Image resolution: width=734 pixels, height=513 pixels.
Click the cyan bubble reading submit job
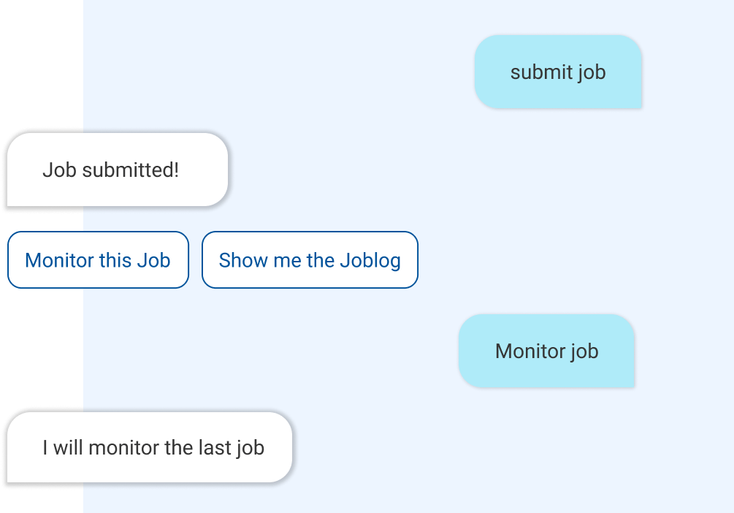[x=558, y=72]
